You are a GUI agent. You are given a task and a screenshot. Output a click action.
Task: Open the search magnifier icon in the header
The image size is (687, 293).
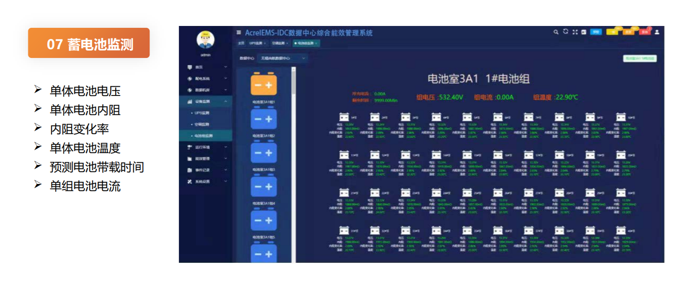click(x=556, y=32)
